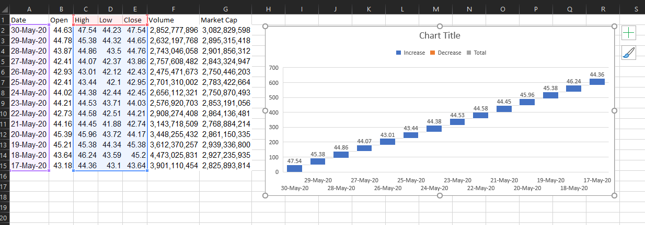Click the Increase legend entry
This screenshot has width=645, height=225.
(410, 53)
